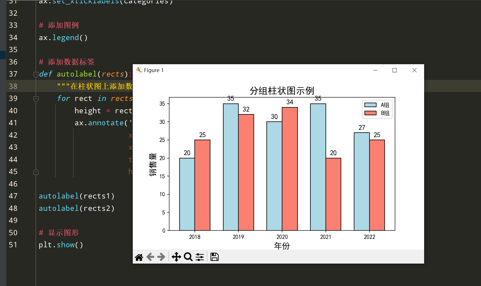The width and height of the screenshot is (481, 286).
Task: Maximize the Figure 1 window
Action: 395,70
